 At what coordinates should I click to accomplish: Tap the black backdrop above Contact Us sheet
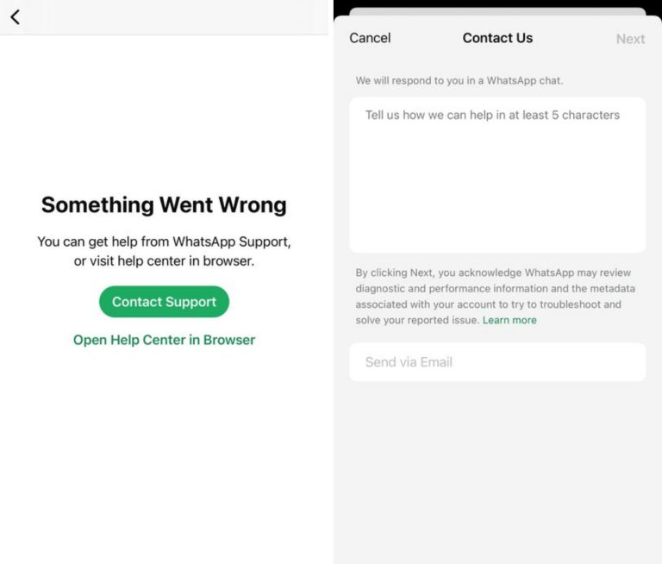pos(497,3)
